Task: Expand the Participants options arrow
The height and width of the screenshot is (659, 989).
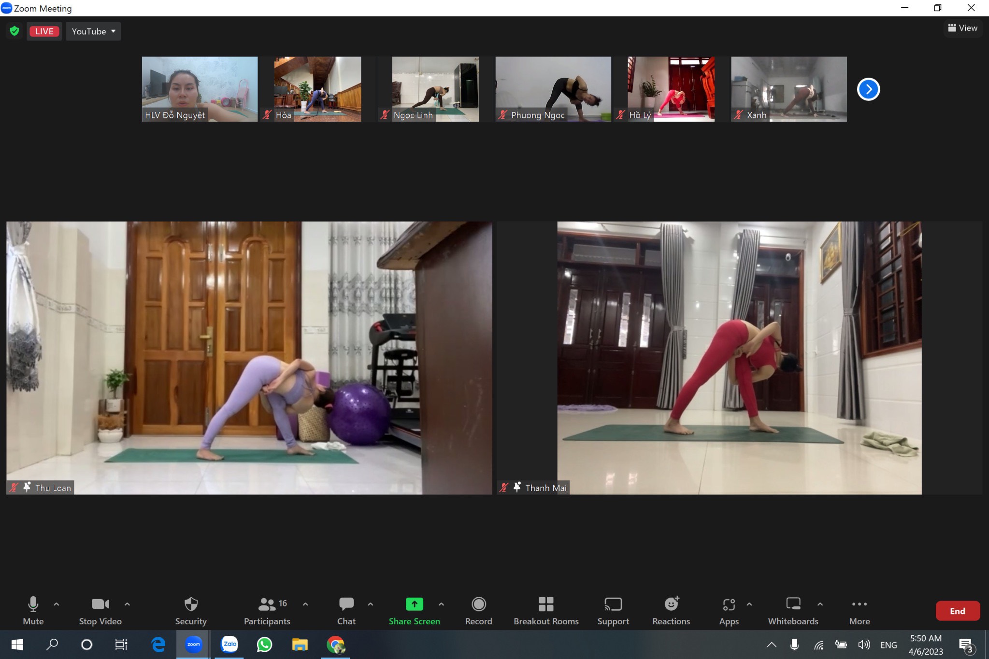Action: [x=305, y=604]
